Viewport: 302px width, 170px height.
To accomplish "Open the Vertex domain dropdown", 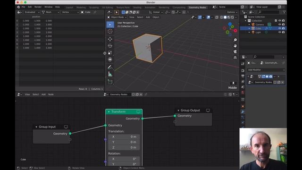I will 70,12.
